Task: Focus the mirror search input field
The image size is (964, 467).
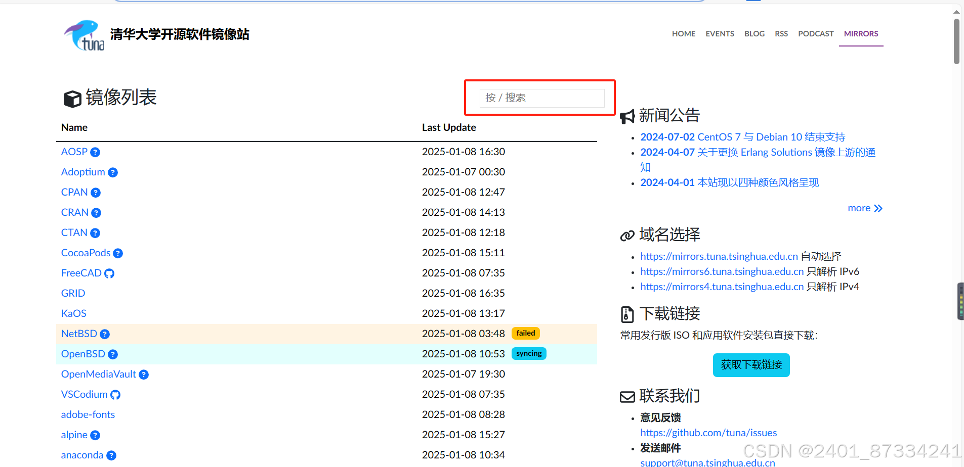Action: (542, 98)
